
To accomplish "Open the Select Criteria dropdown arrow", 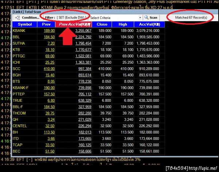I will pyautogui.click(x=140, y=18).
